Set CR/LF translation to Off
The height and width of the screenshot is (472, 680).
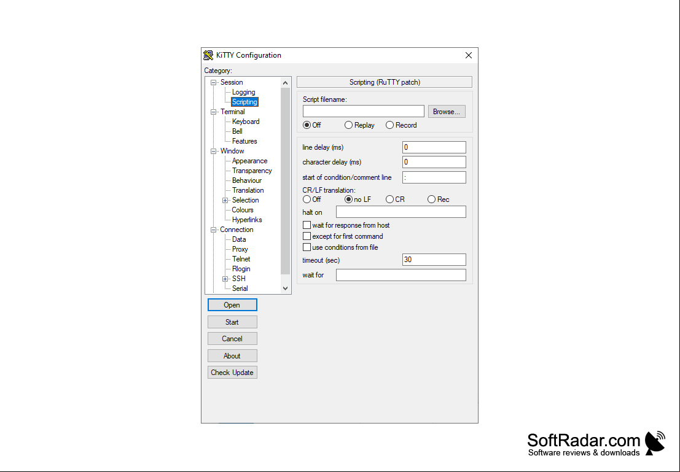[307, 199]
